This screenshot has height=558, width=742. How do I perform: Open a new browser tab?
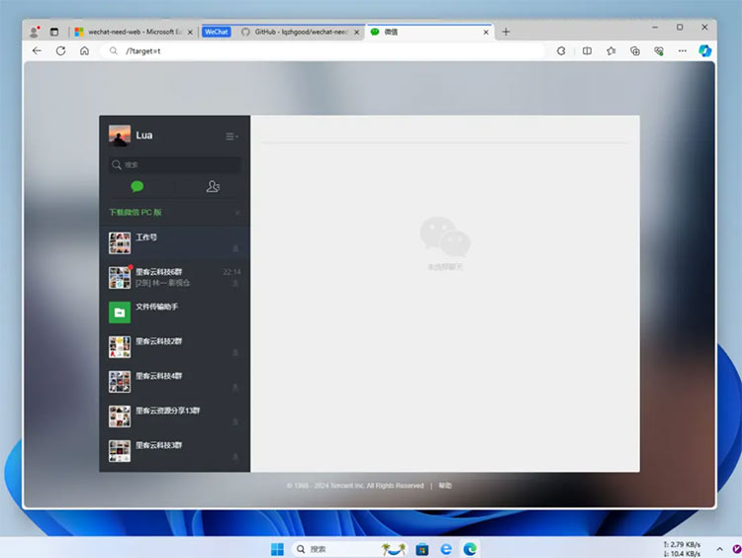tap(506, 32)
